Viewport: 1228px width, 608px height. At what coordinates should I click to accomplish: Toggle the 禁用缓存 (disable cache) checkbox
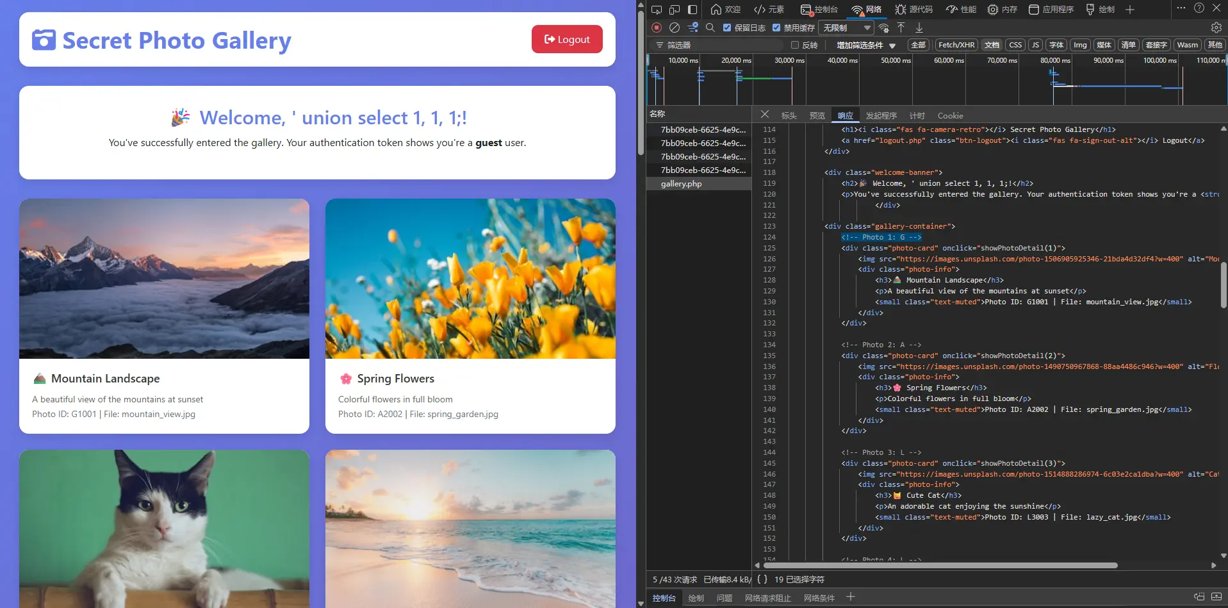coord(776,28)
